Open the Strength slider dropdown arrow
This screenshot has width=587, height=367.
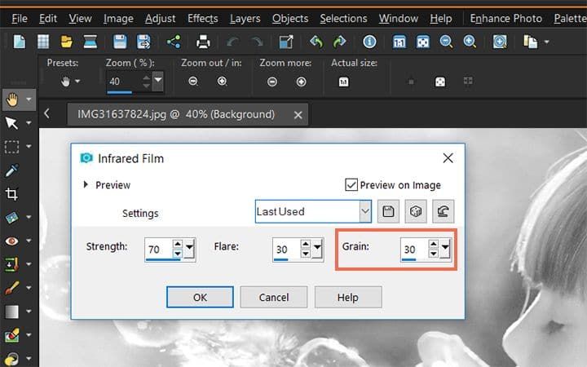(189, 248)
